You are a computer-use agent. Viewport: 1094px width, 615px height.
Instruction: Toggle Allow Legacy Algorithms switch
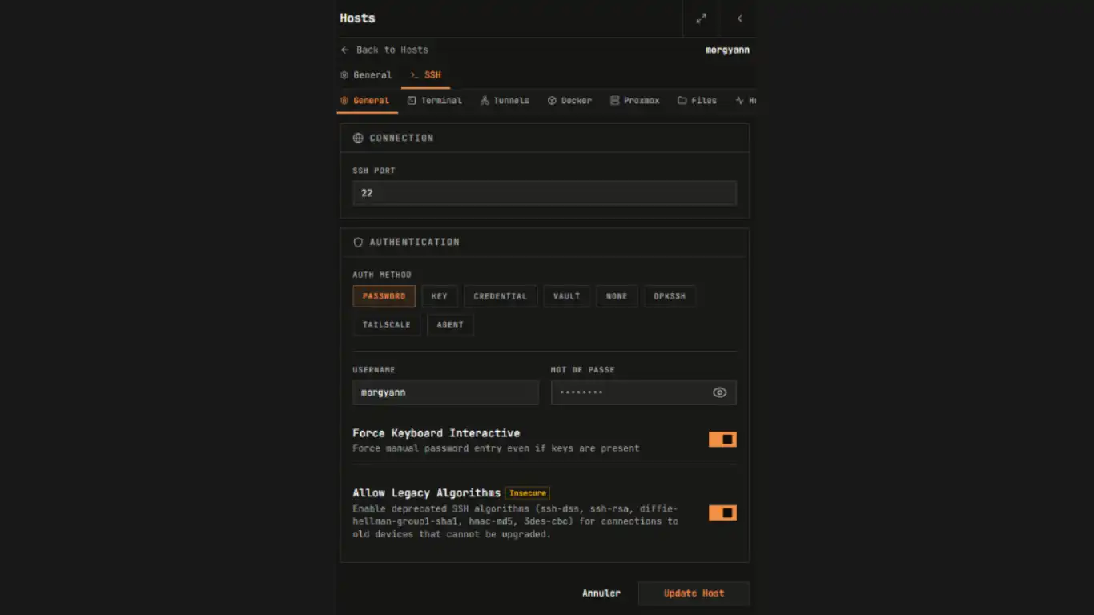click(x=722, y=512)
